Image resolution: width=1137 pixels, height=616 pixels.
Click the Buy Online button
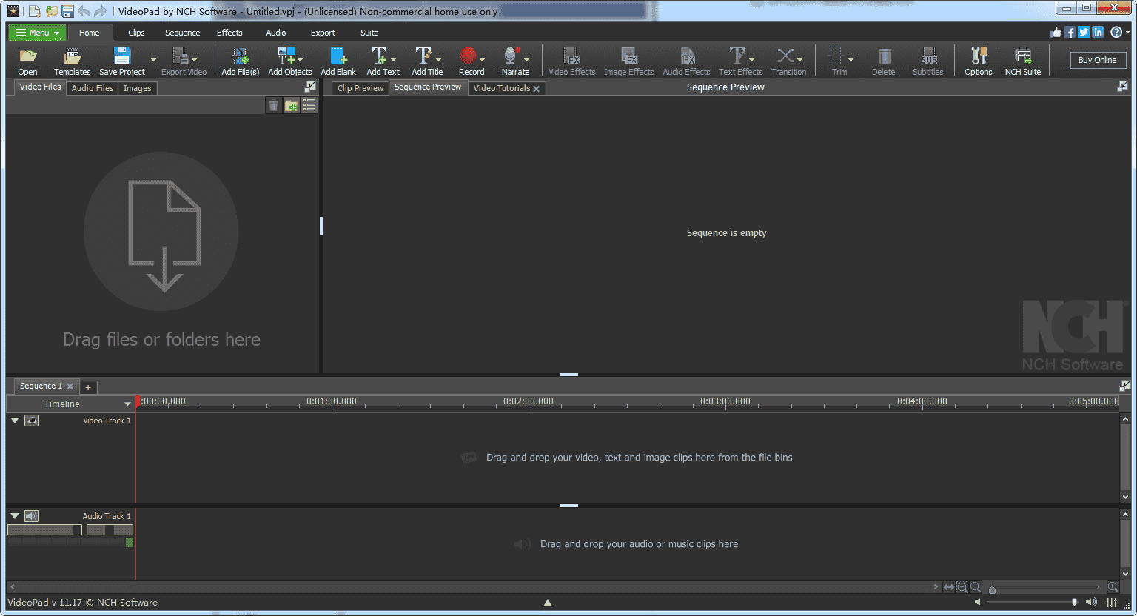click(x=1098, y=60)
